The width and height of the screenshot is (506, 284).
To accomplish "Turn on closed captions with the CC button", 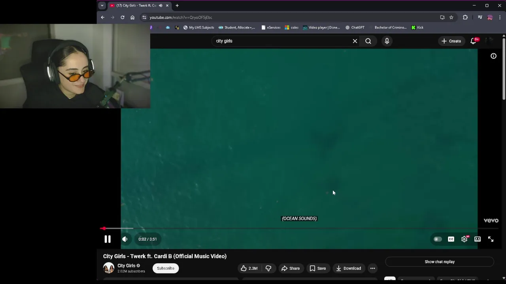I will tap(451, 239).
